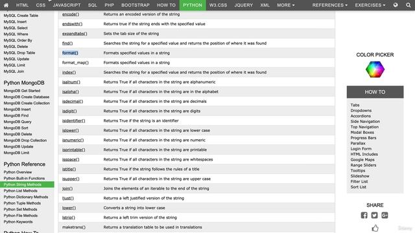415x233 pixels.
Task: Expand the MORE dropdown menu
Action: click(x=285, y=5)
